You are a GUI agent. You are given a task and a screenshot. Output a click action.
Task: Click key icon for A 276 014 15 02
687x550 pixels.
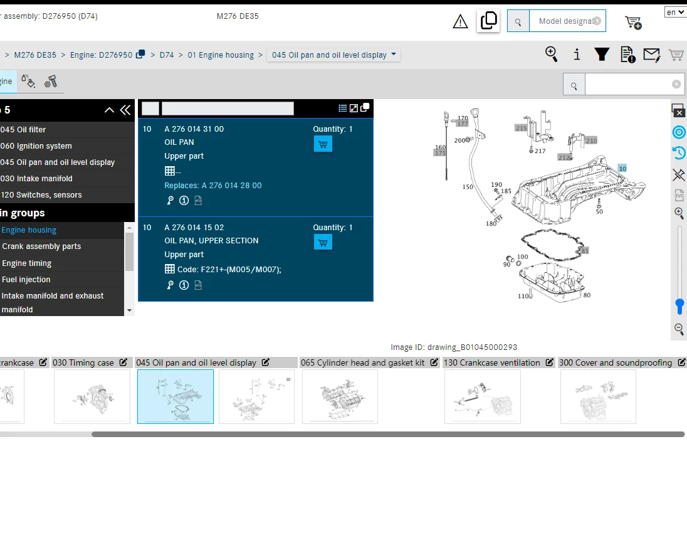coord(170,285)
